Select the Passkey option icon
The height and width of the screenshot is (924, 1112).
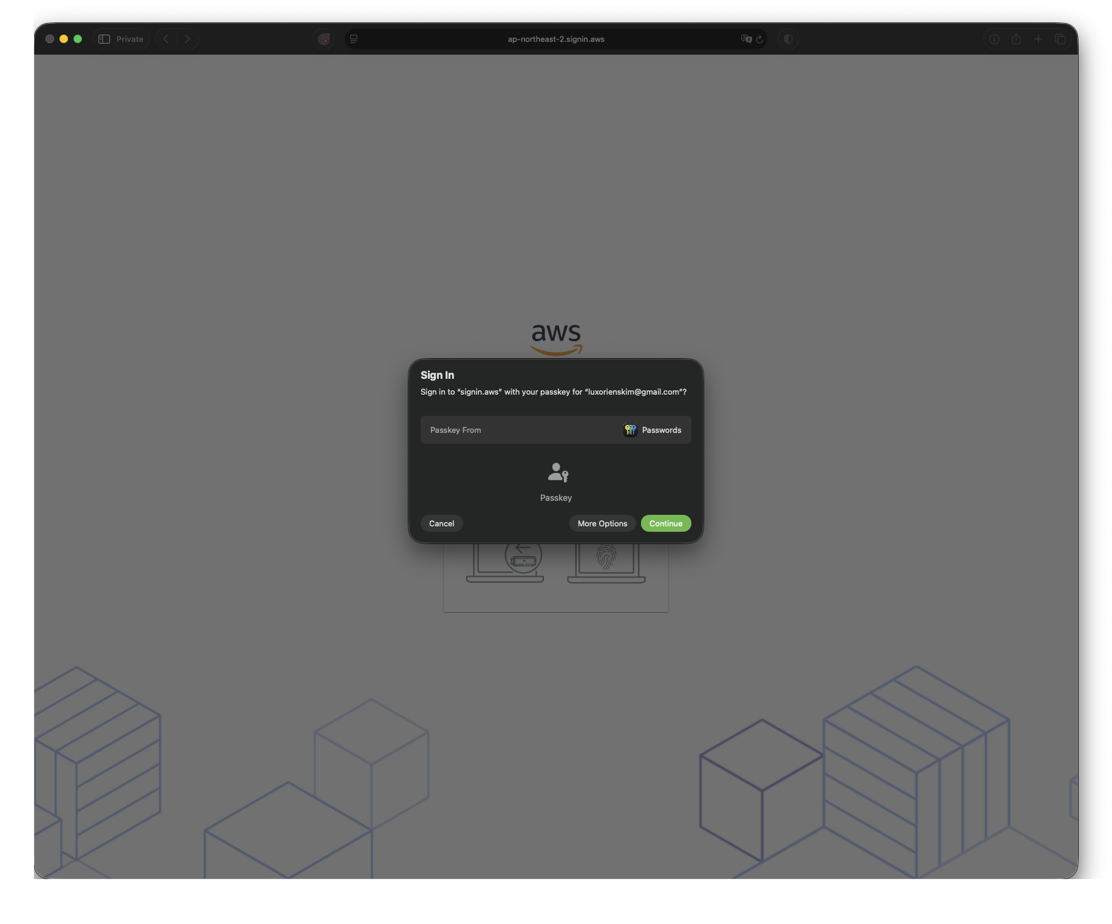point(557,472)
